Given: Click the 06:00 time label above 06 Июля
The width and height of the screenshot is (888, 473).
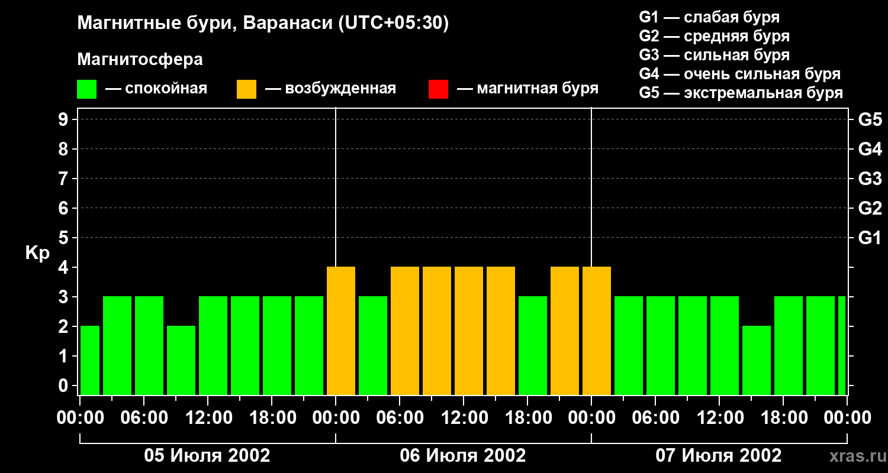Looking at the screenshot, I should (400, 418).
